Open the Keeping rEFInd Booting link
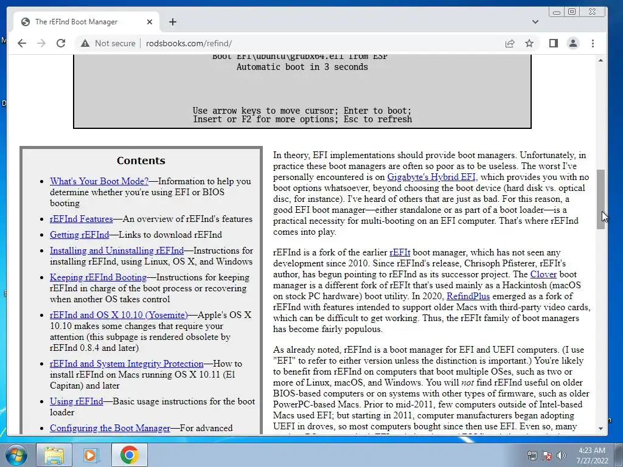The height and width of the screenshot is (467, 623). click(98, 277)
